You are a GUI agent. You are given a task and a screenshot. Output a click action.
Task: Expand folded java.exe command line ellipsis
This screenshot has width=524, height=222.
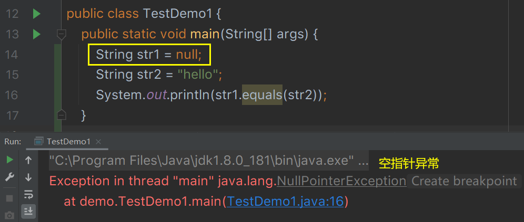(x=363, y=161)
